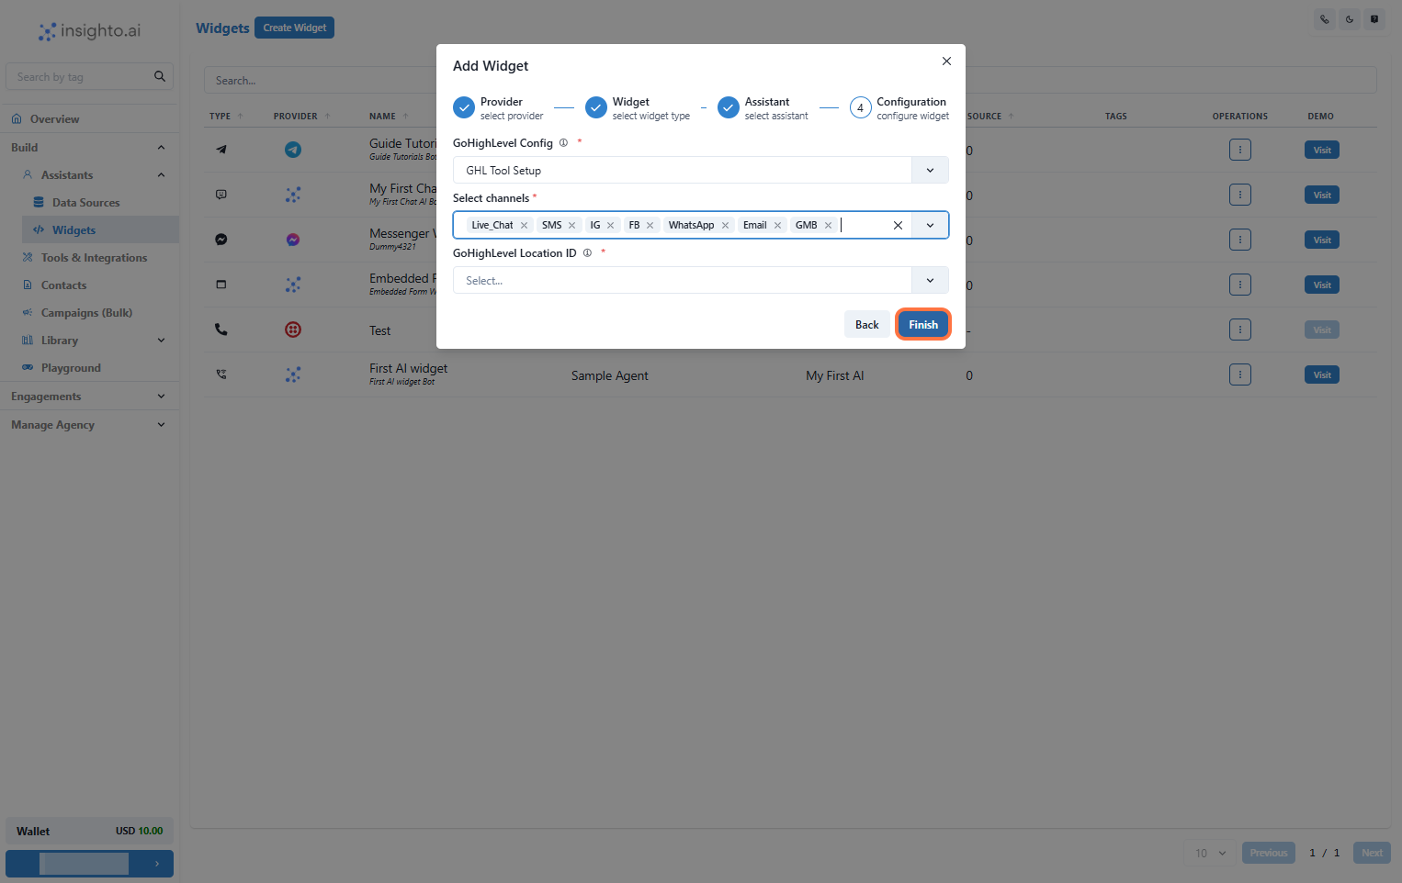Go to the Configuration step 4
This screenshot has height=883, width=1402.
click(899, 108)
